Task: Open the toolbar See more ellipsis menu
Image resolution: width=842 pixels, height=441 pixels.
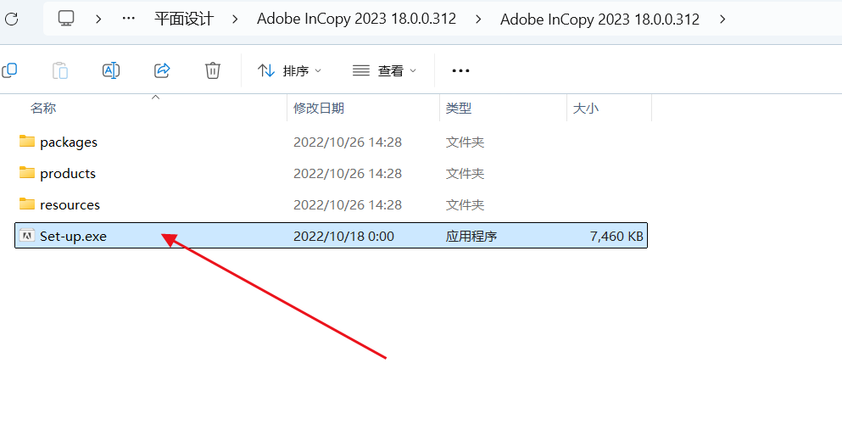Action: click(460, 71)
